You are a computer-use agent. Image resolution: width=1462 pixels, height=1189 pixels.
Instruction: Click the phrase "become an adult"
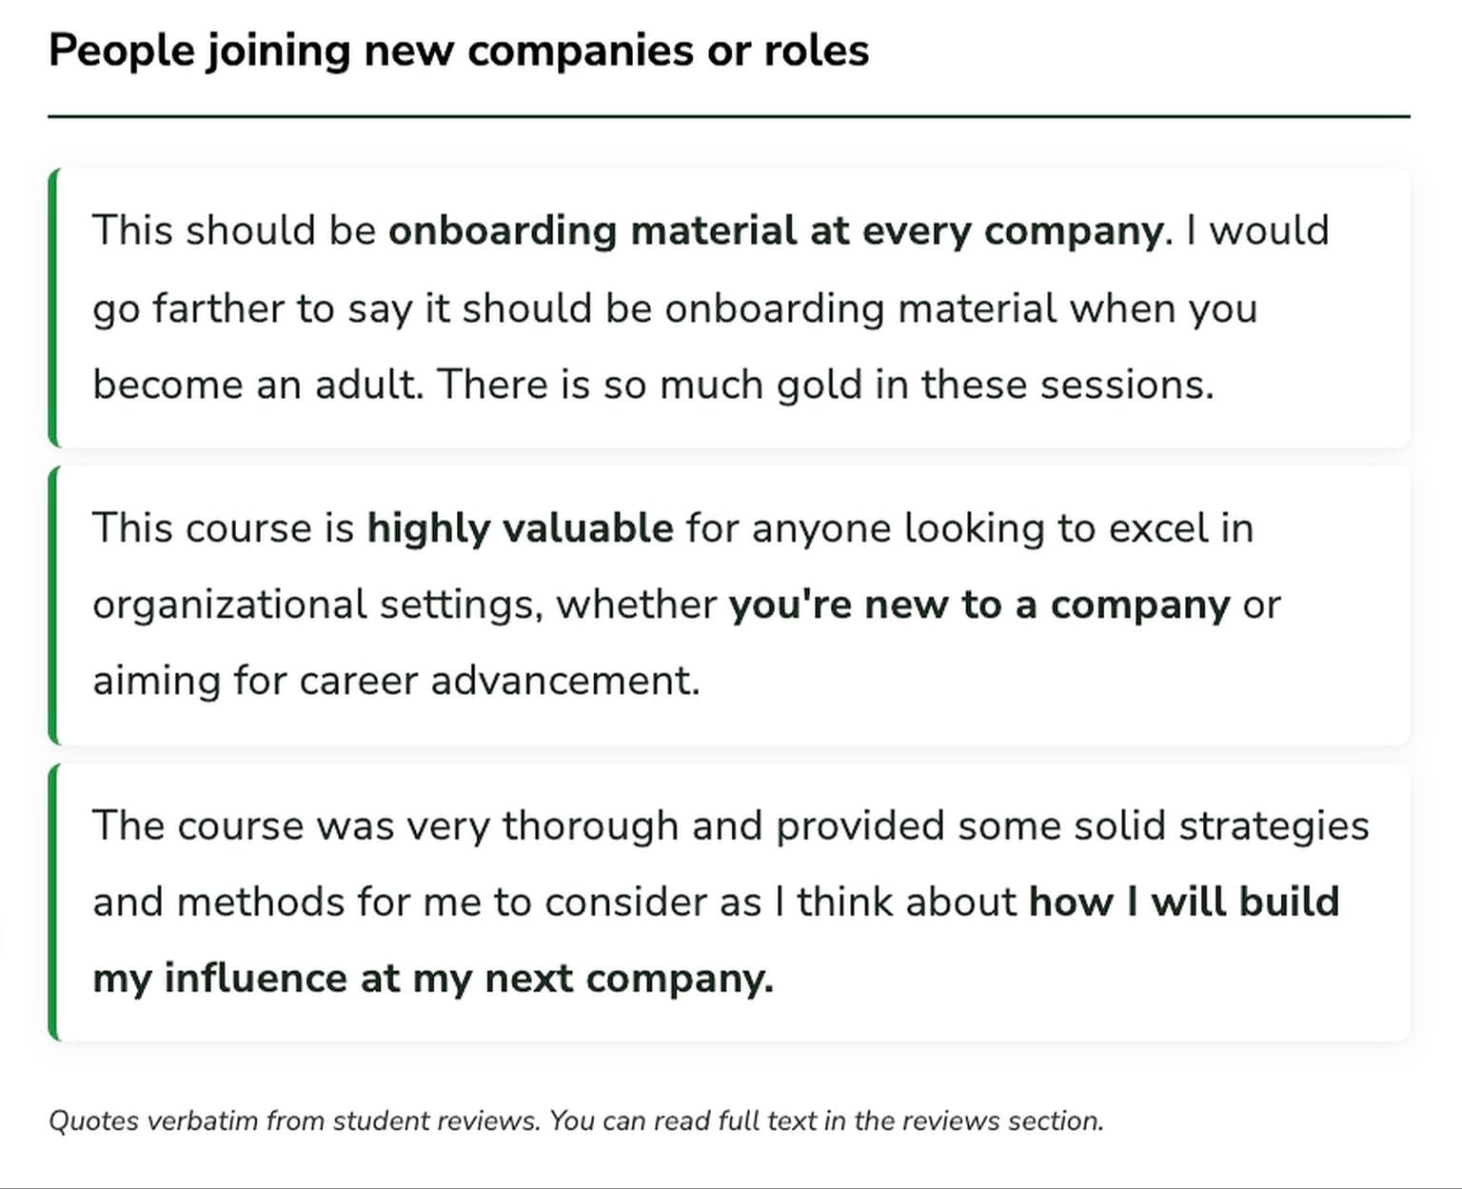(x=257, y=386)
